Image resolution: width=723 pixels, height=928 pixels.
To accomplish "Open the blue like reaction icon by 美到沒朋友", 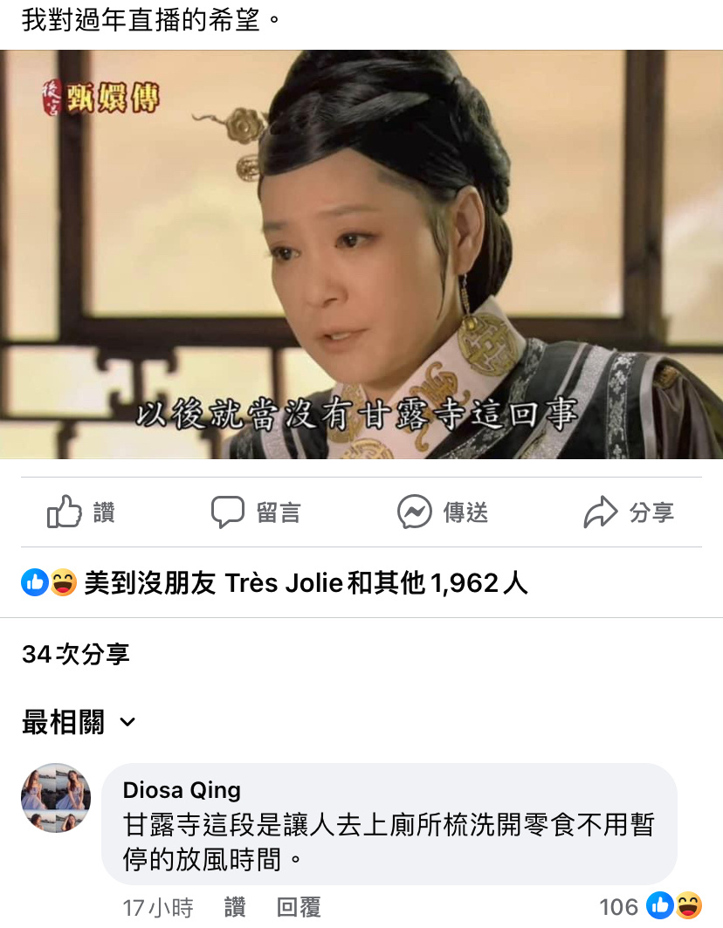I will (x=35, y=582).
